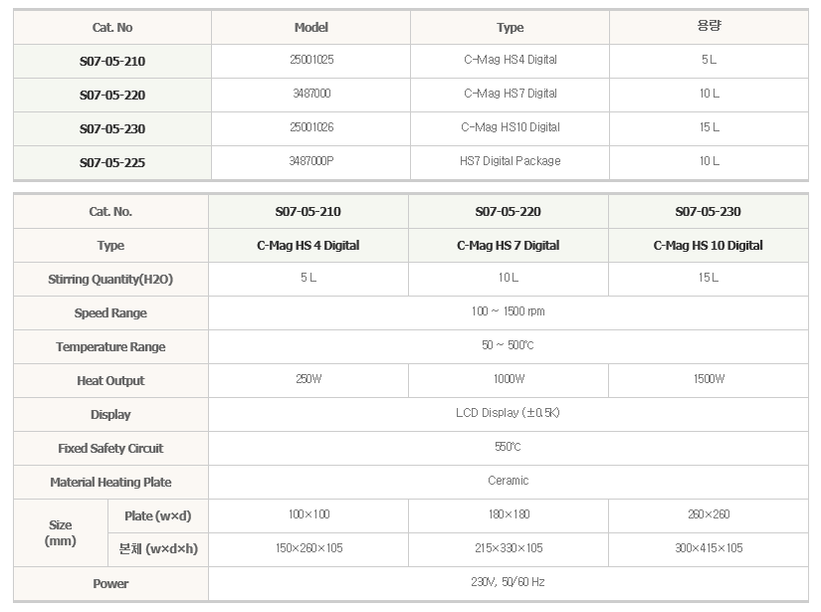821x612 pixels.
Task: Click model 3487000P
Action: 310,161
